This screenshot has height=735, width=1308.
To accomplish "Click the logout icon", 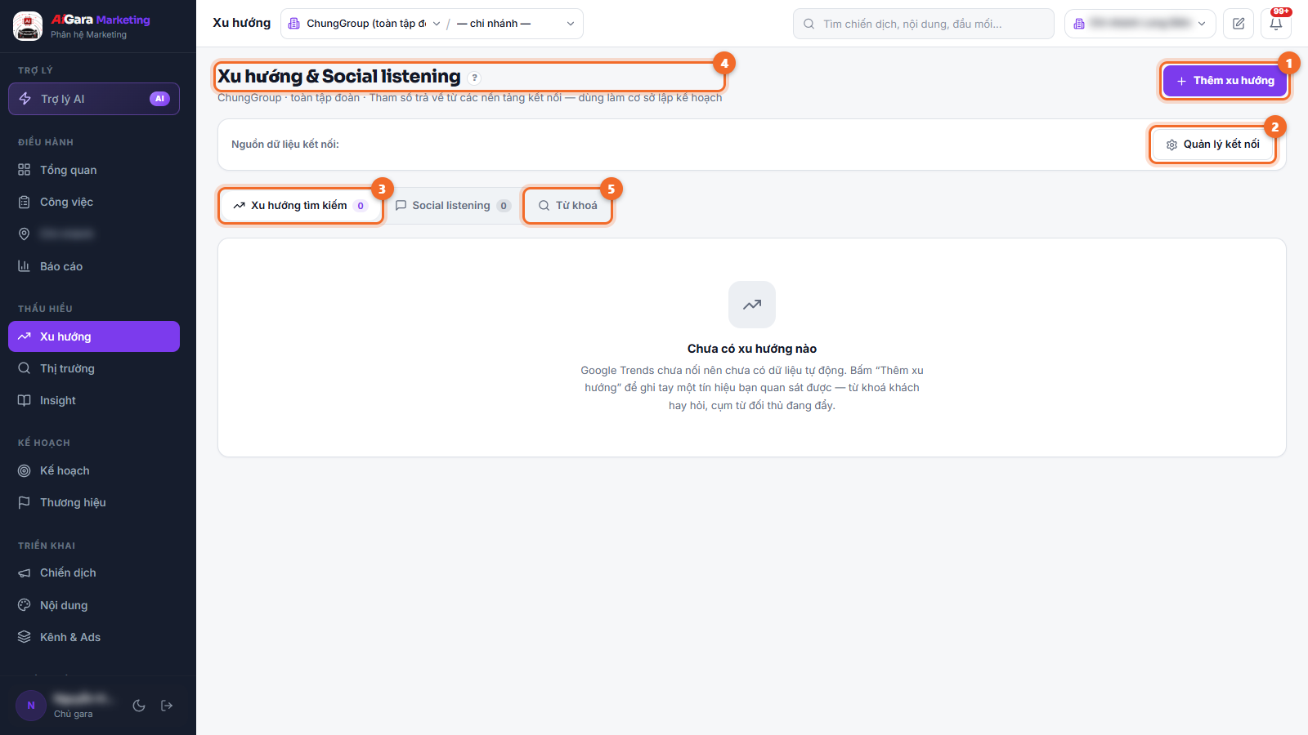I will 167,706.
